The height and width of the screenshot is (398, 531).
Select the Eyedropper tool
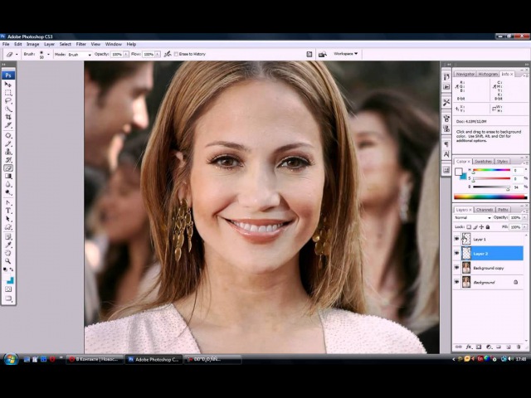coord(8,245)
